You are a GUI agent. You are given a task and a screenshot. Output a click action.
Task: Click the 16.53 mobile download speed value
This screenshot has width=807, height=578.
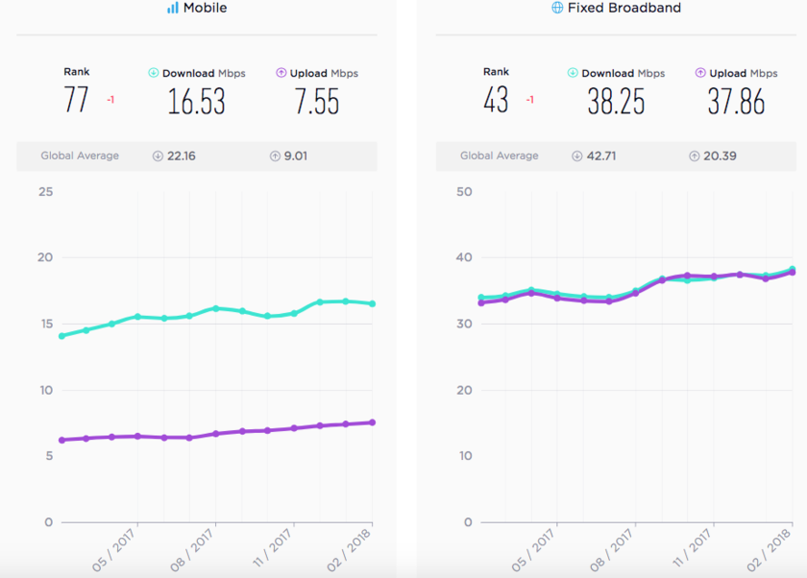[x=197, y=101]
